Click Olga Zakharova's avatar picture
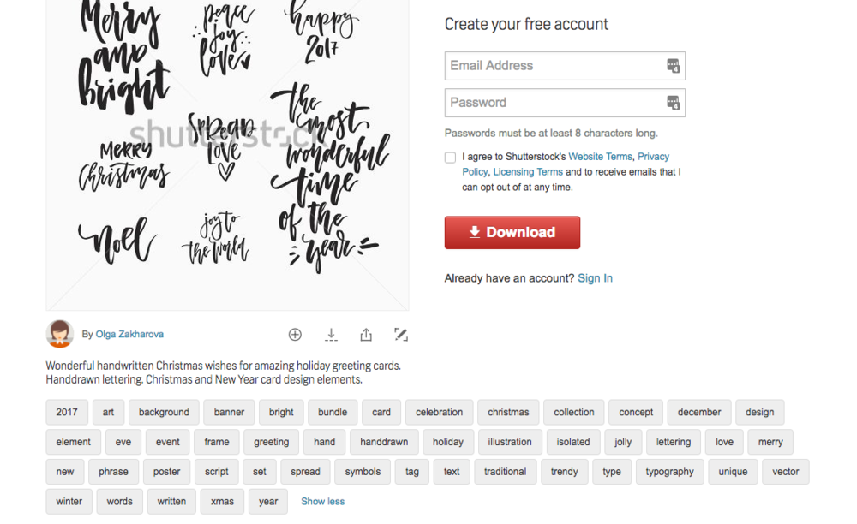Screen dimensions: 857x524 [60, 334]
